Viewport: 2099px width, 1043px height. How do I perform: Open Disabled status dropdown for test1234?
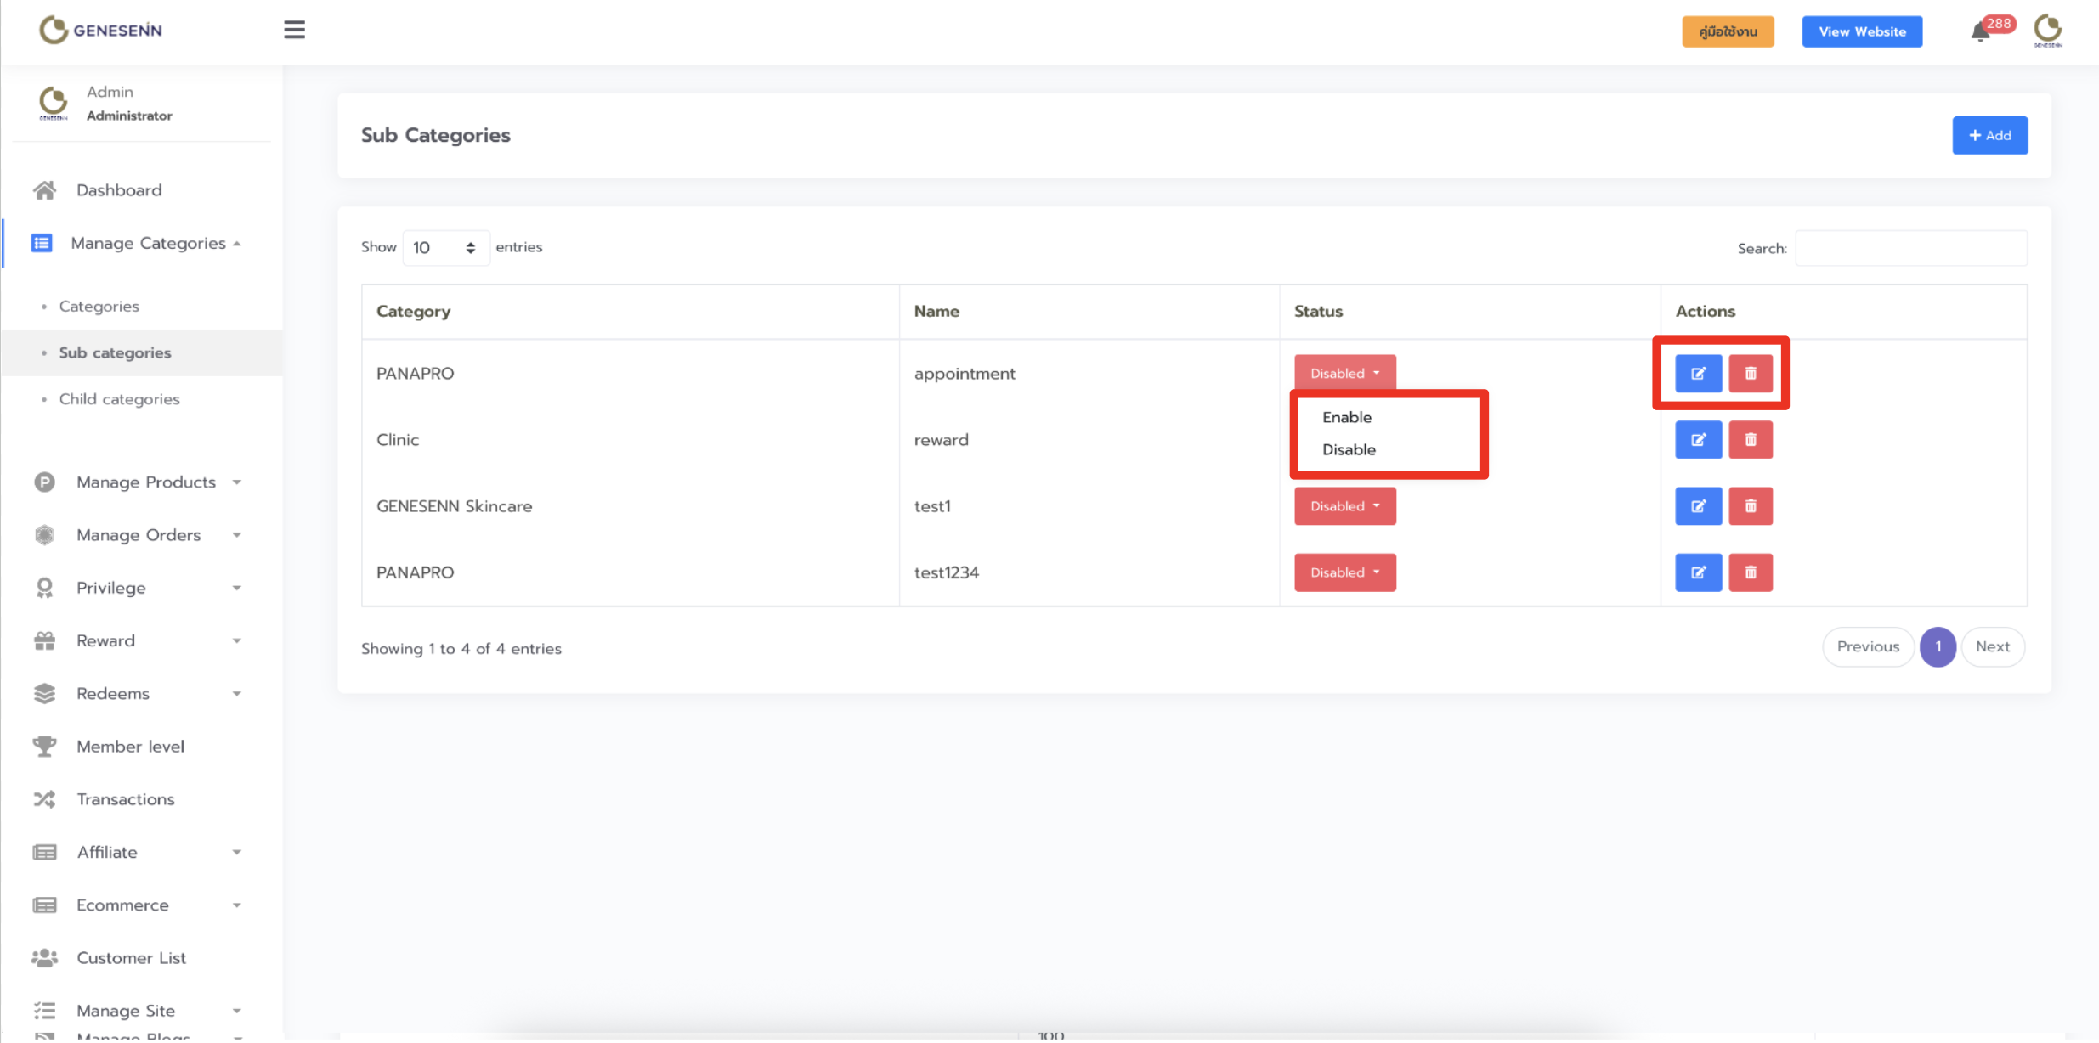point(1344,572)
